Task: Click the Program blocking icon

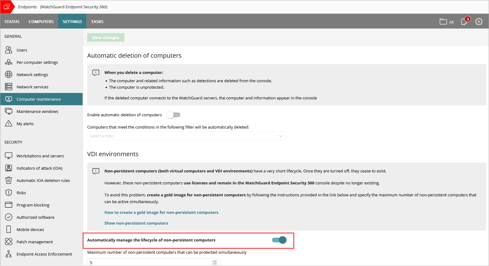Action: coord(9,205)
